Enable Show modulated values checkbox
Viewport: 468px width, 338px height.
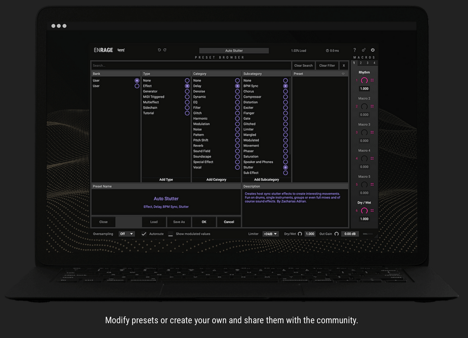[x=171, y=234]
